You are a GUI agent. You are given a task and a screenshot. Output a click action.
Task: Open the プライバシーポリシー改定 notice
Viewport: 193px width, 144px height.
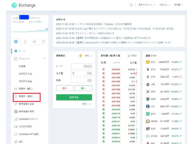(85, 33)
